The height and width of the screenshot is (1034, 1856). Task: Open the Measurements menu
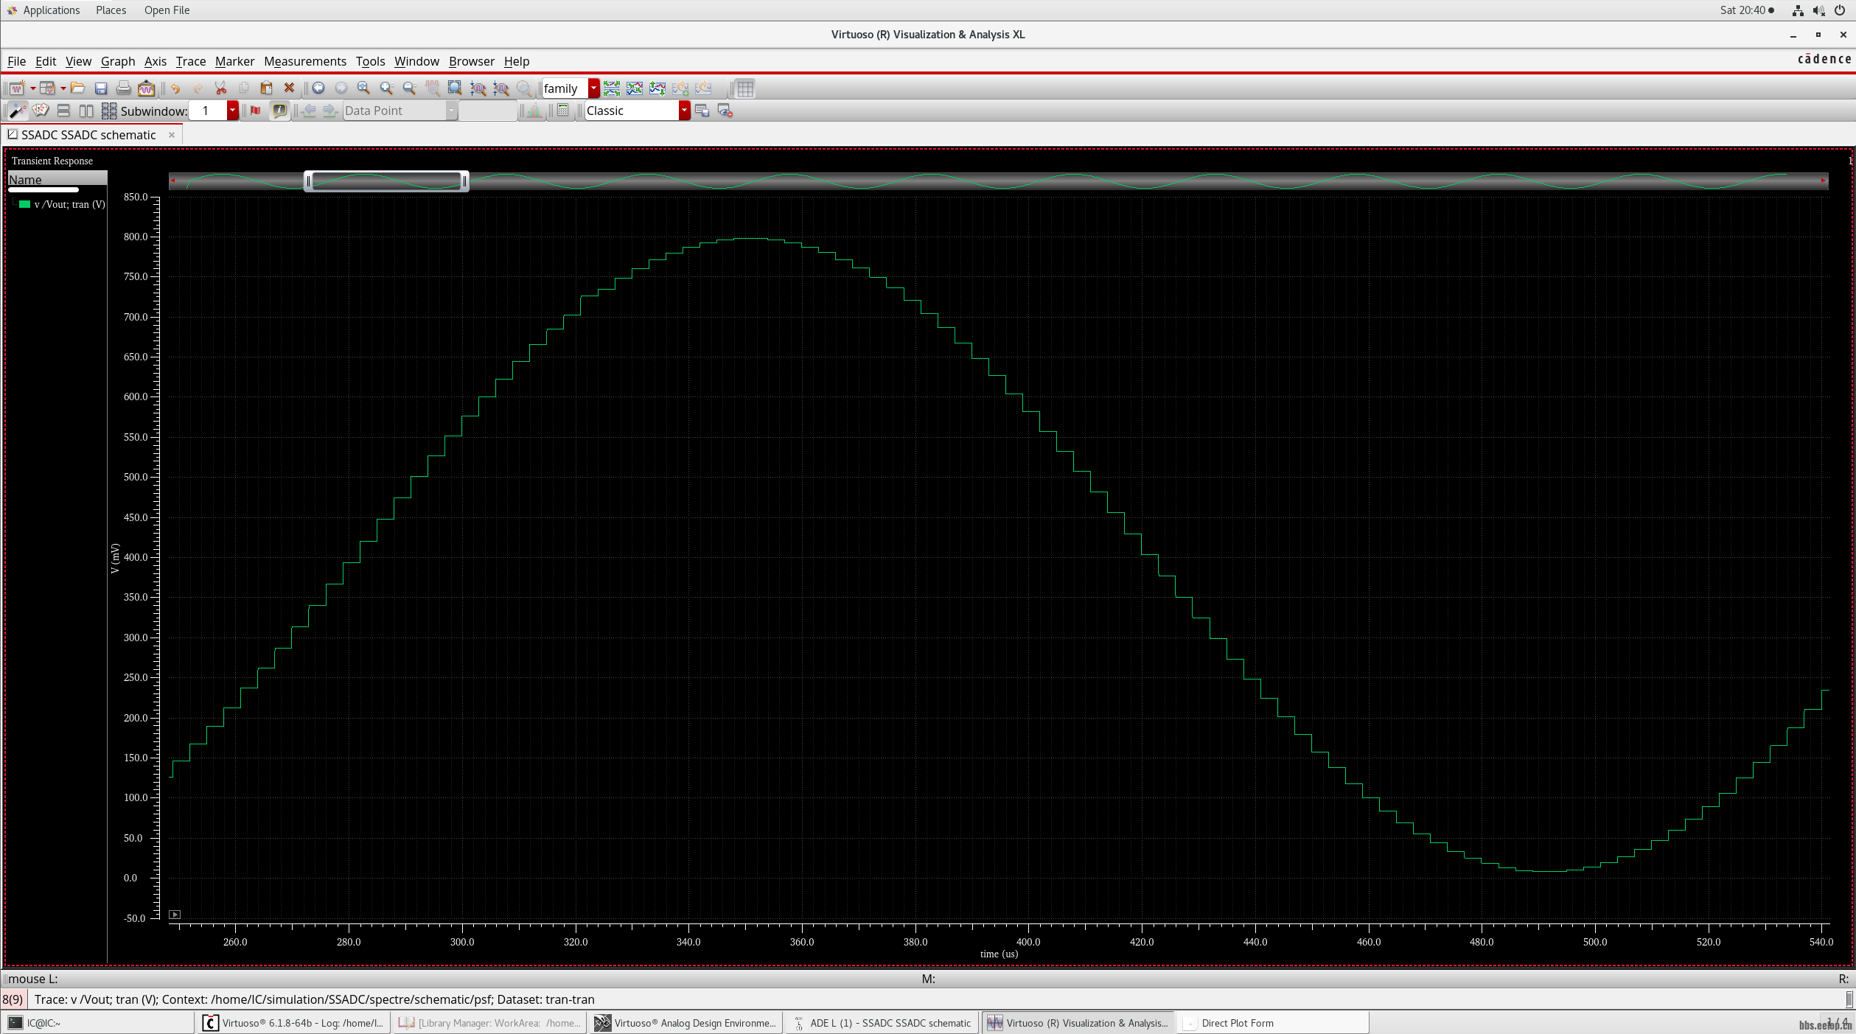[x=304, y=61]
